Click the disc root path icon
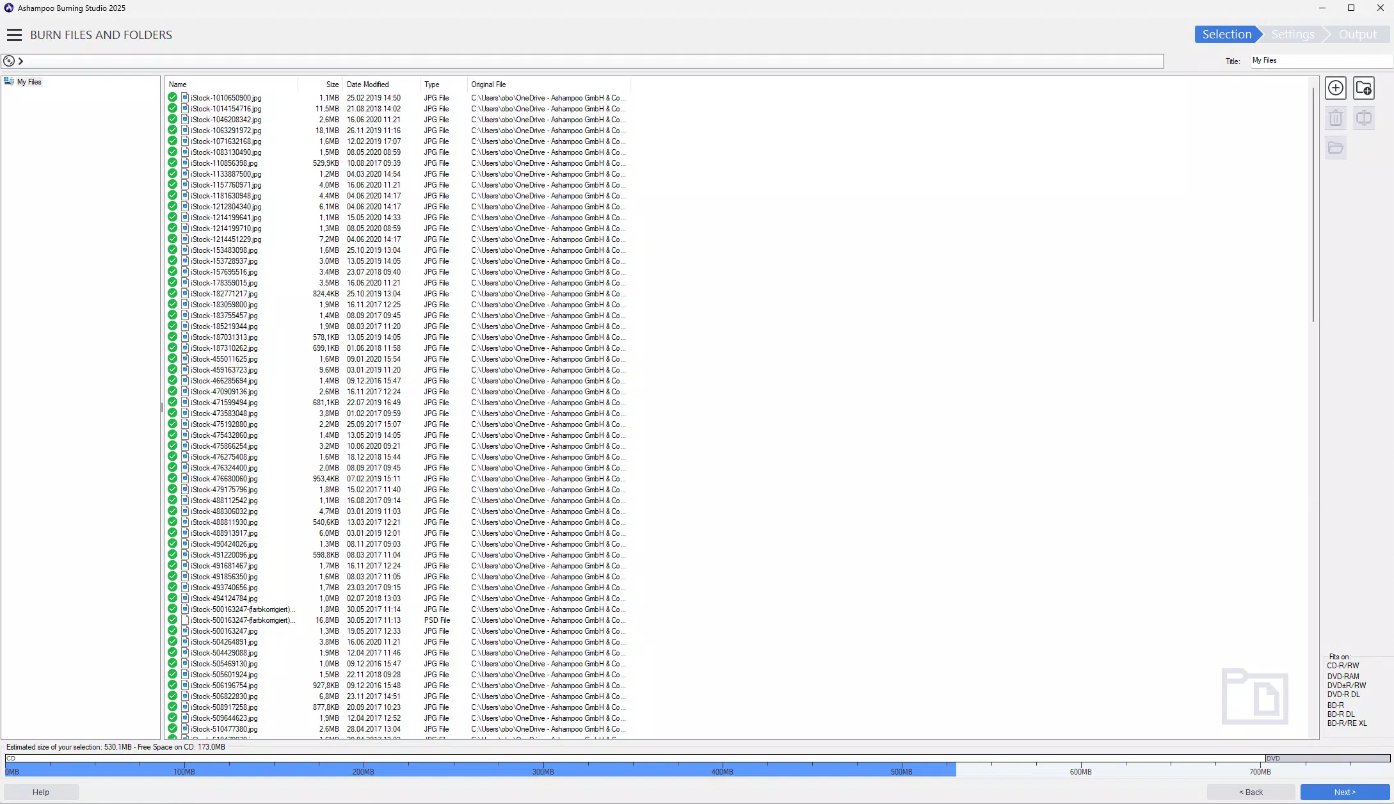Viewport: 1394px width, 804px height. [9, 61]
